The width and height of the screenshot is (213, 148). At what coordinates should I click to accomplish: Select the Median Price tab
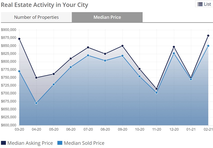click(107, 17)
